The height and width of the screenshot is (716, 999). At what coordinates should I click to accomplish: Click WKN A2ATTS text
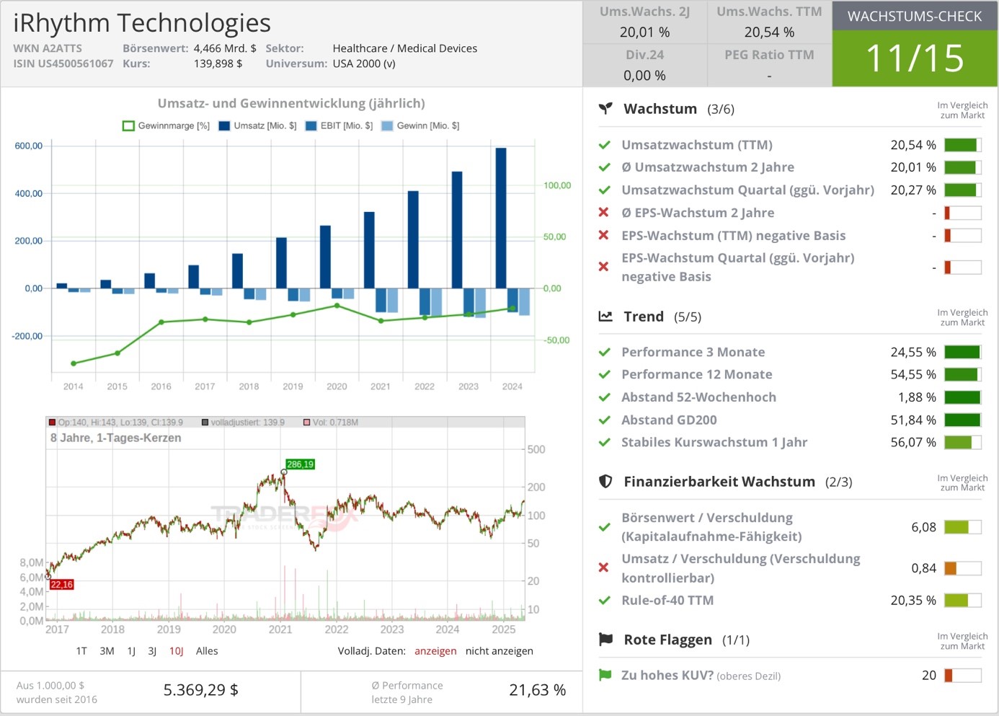click(x=48, y=48)
